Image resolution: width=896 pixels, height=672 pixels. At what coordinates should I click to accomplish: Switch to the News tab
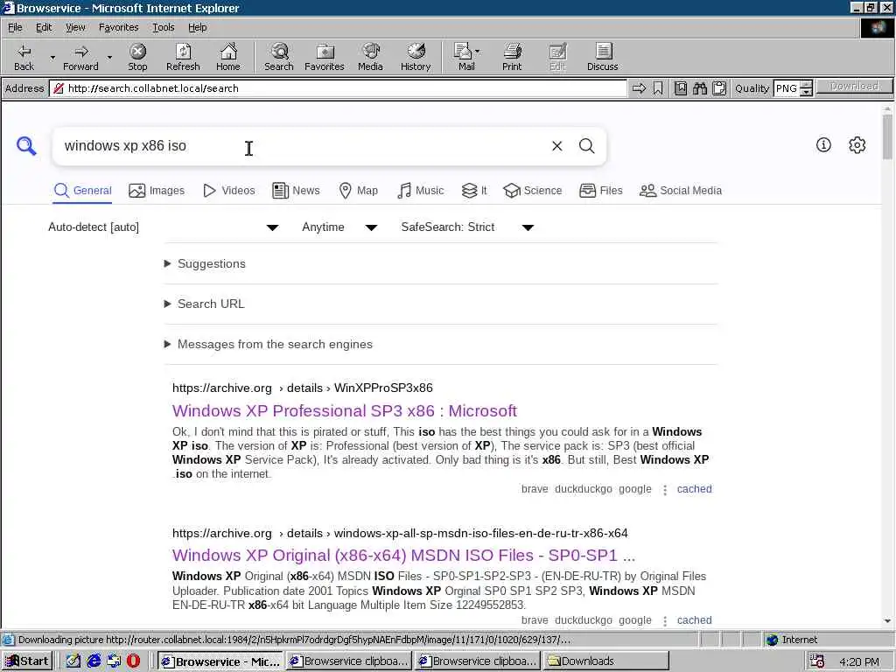(x=296, y=191)
